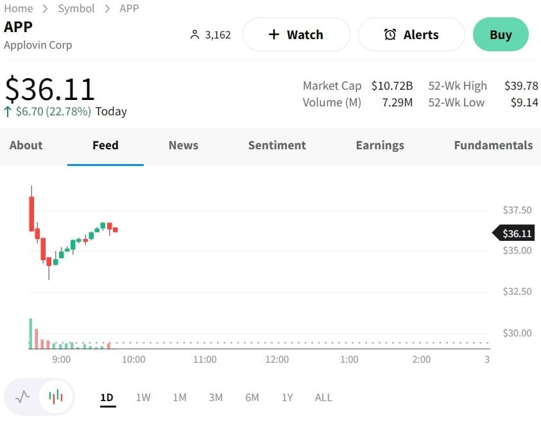Select candlestick chart view icon

pos(56,397)
